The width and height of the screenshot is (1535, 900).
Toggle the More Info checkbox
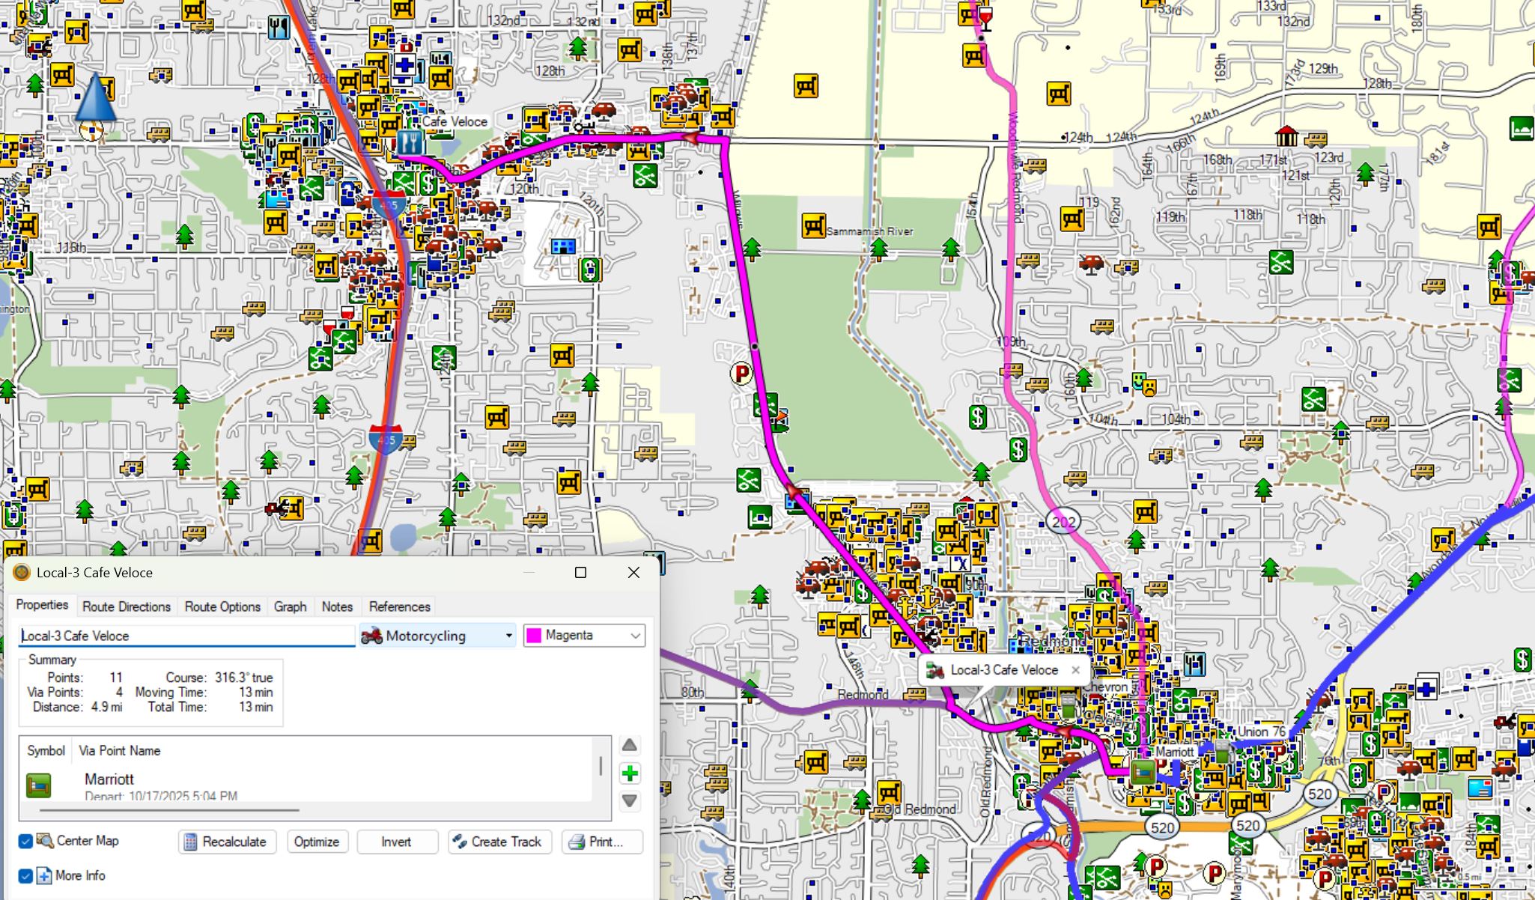25,875
